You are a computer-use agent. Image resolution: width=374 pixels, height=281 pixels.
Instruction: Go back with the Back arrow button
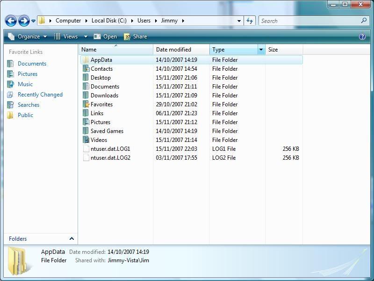(x=11, y=21)
